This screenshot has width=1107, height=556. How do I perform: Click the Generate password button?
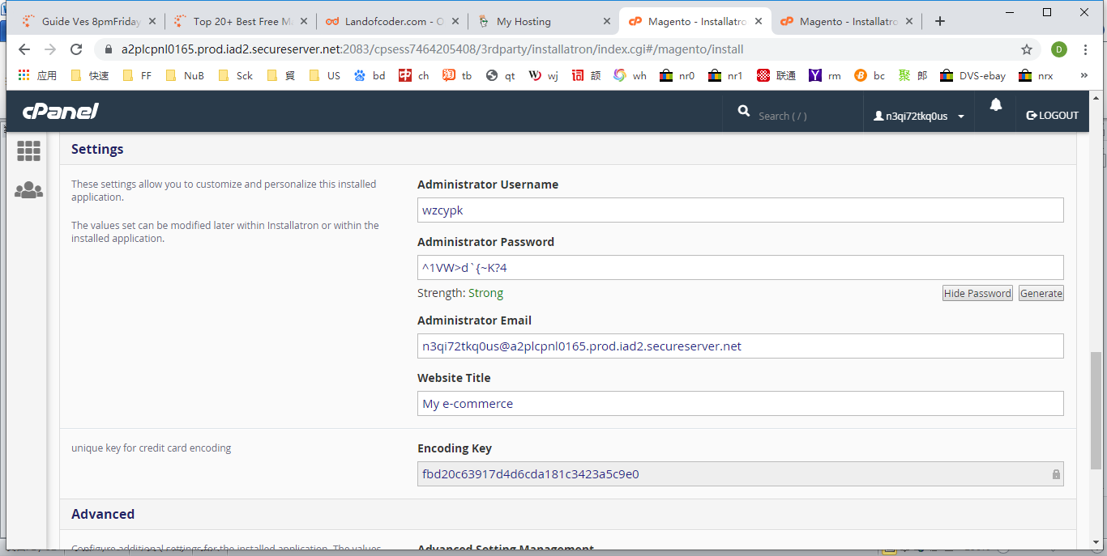click(x=1041, y=293)
